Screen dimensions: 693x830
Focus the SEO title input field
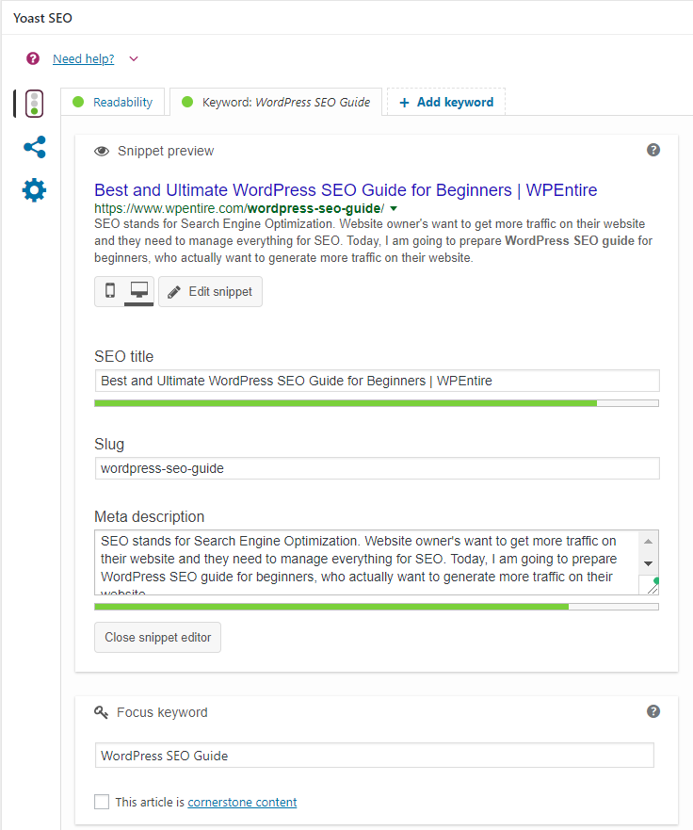(x=378, y=381)
